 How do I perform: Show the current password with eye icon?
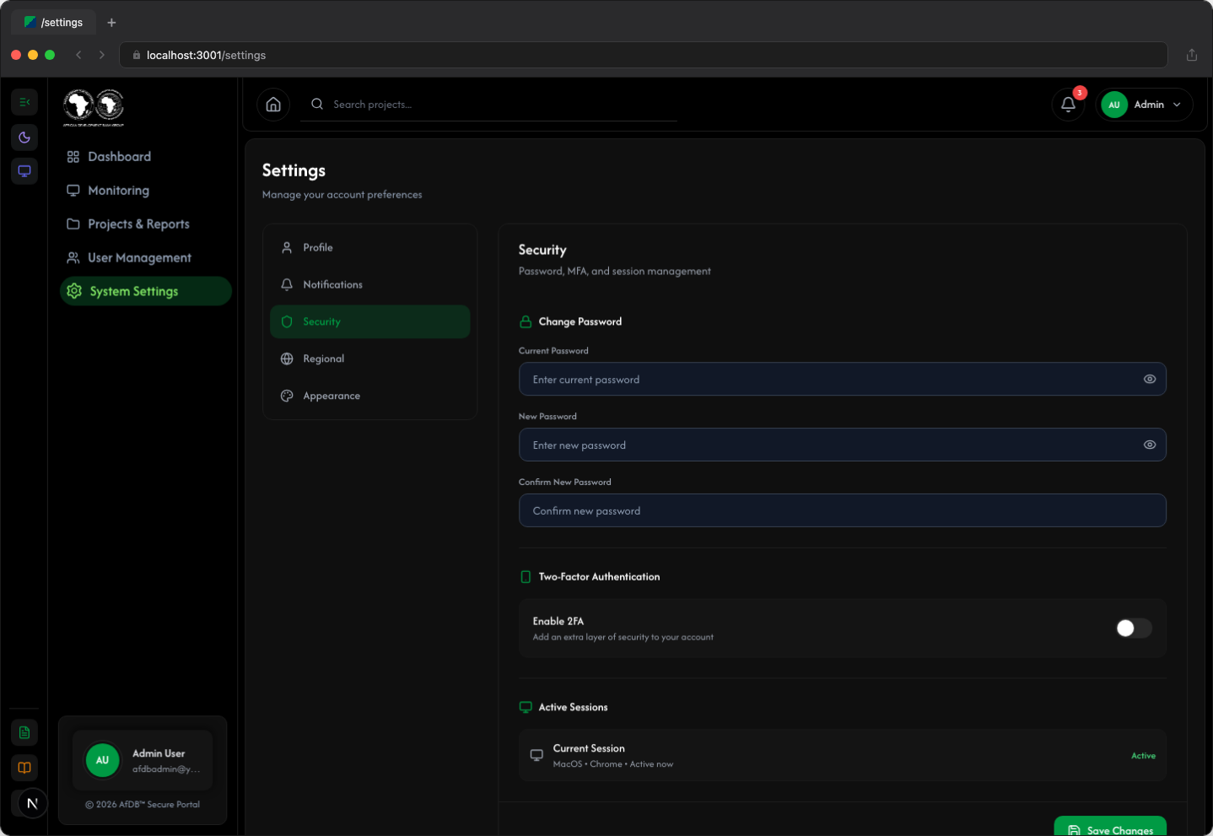coord(1150,380)
